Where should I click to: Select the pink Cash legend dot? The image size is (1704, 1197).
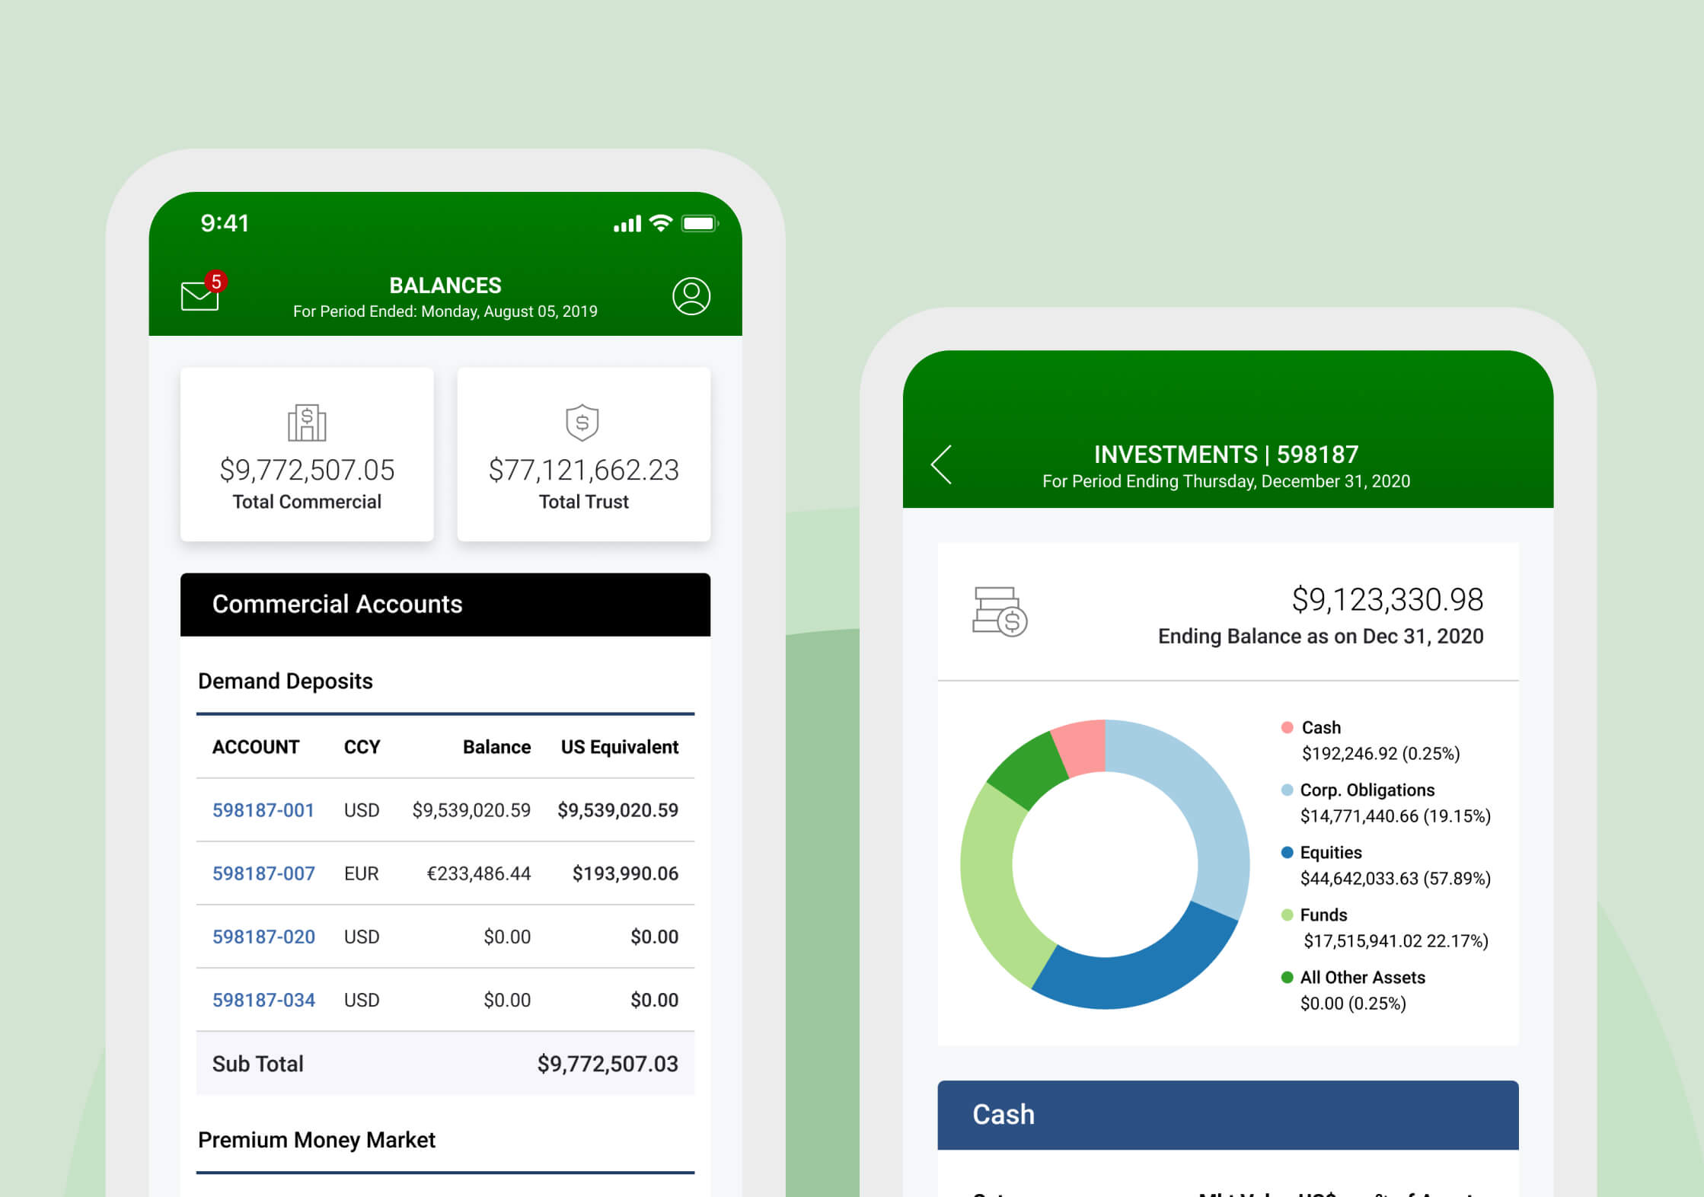click(x=1287, y=727)
